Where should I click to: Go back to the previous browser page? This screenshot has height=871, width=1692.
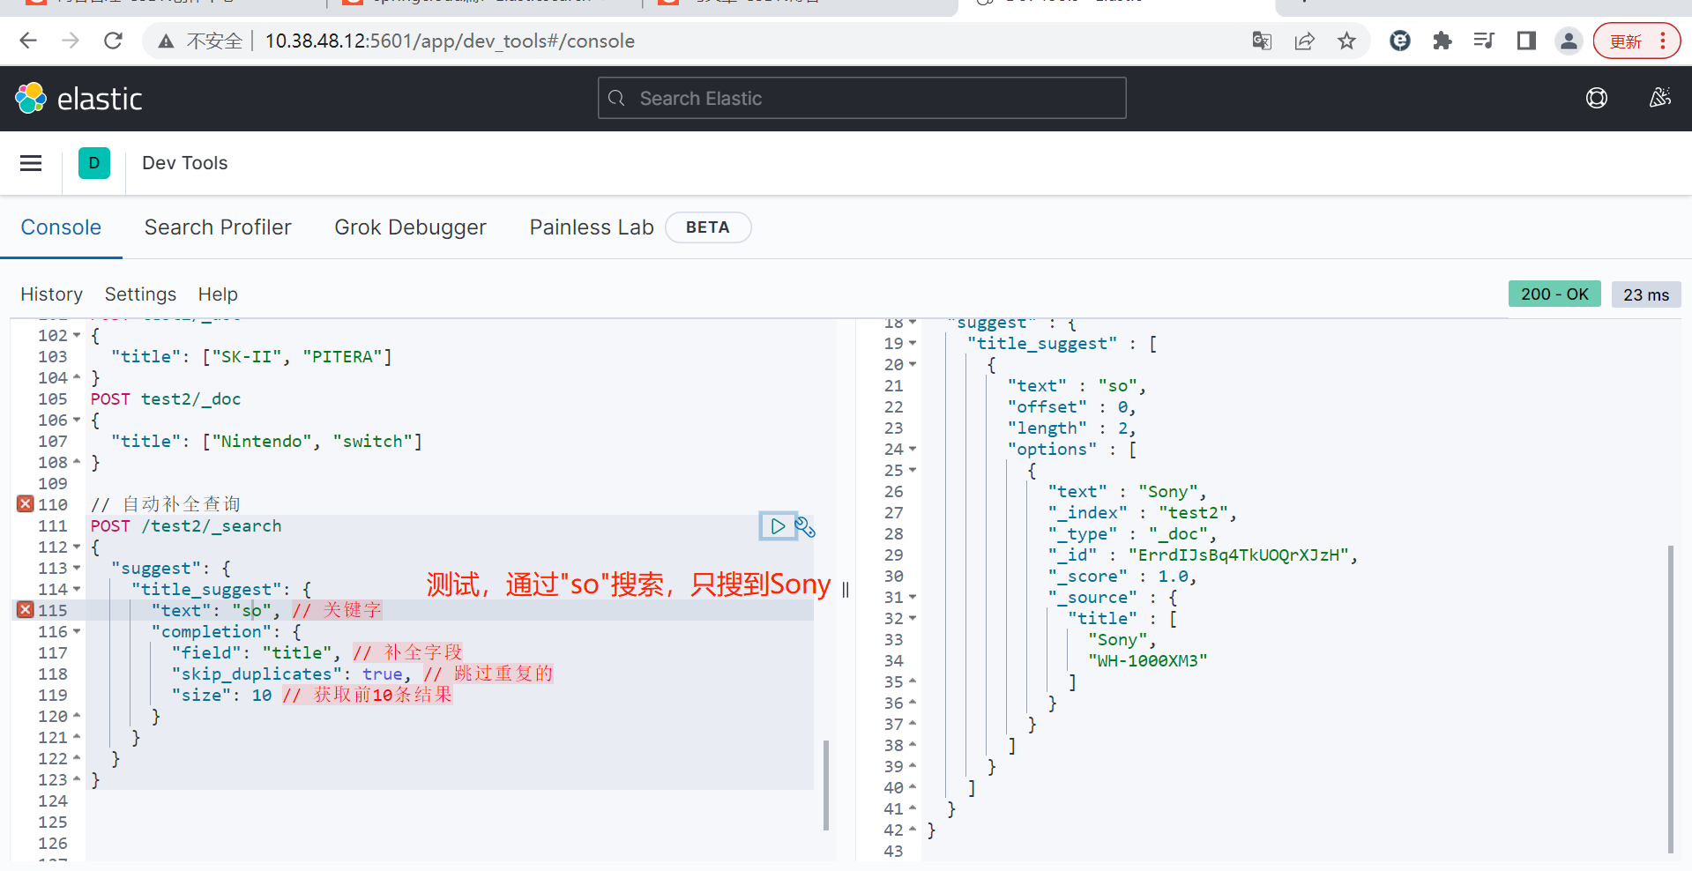click(28, 41)
